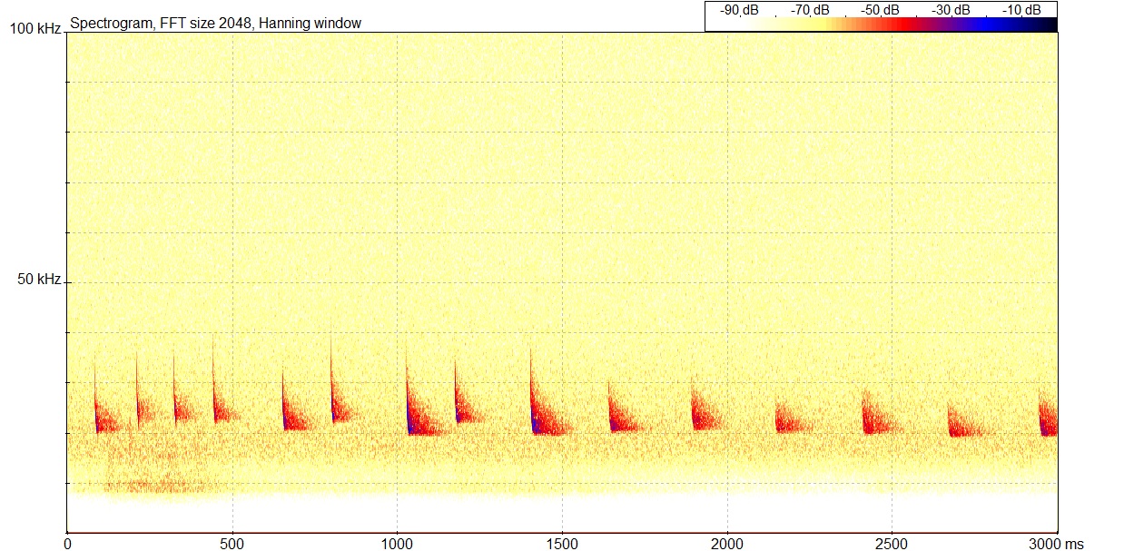
Task: Click the -30 dB legend label
Action: point(951,9)
